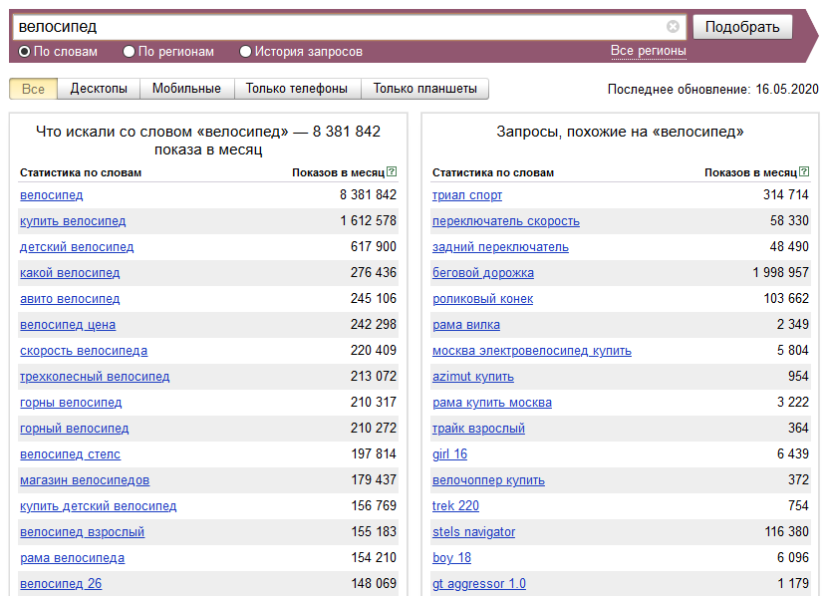
Task: Click the детский велосипед keyword link
Action: pos(76,247)
